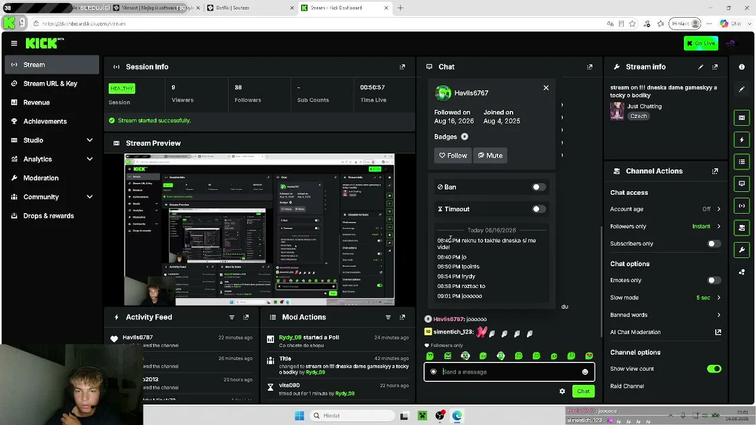Send message with the Chat button
Viewport: 756px width, 425px height.
pos(583,391)
